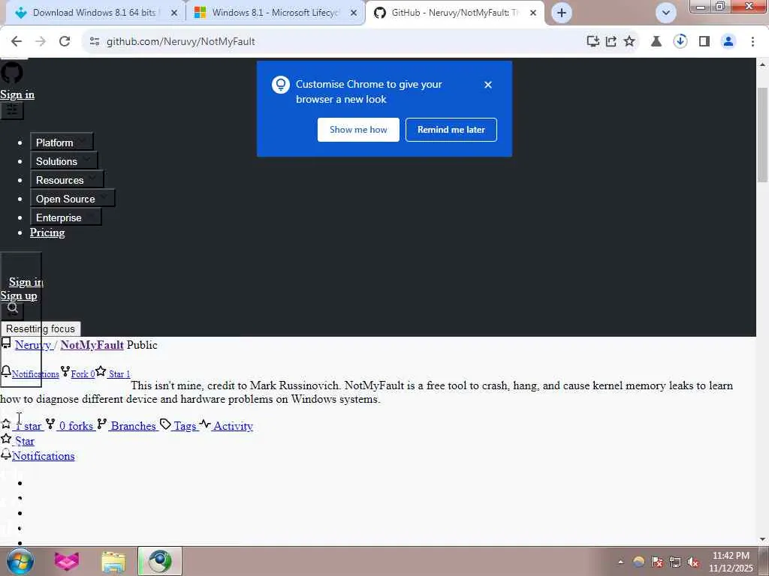
Task: Close the Customise Chrome popup
Action: click(x=488, y=85)
